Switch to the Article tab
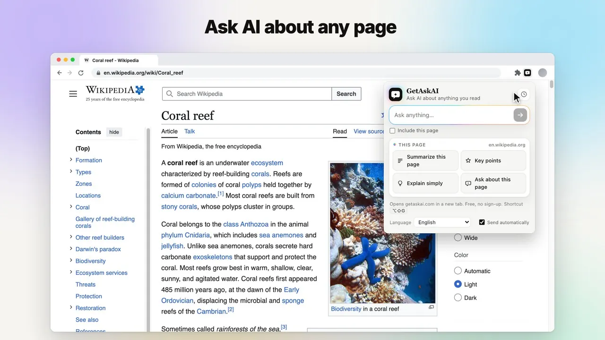Image resolution: width=605 pixels, height=340 pixels. pos(169,131)
